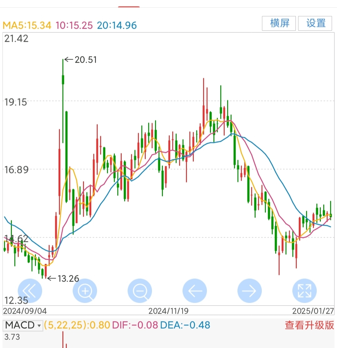
Task: Zoom in the chart with plus magnifier
Action: (x=85, y=291)
